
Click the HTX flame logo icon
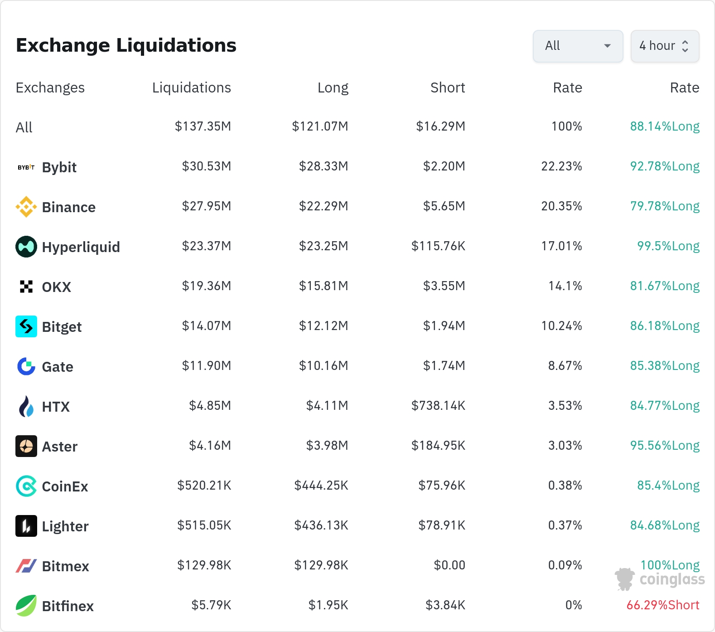(x=26, y=406)
